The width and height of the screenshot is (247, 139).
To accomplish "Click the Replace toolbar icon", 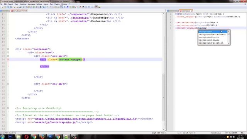I will (44, 7).
